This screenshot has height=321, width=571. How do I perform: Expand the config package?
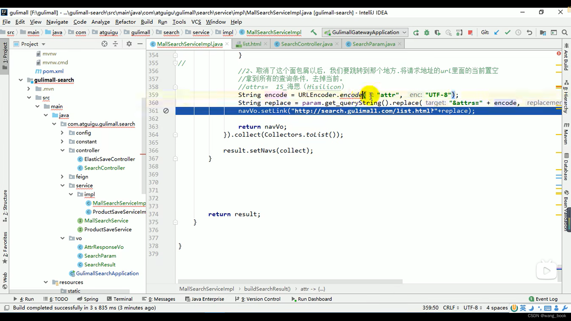point(62,133)
